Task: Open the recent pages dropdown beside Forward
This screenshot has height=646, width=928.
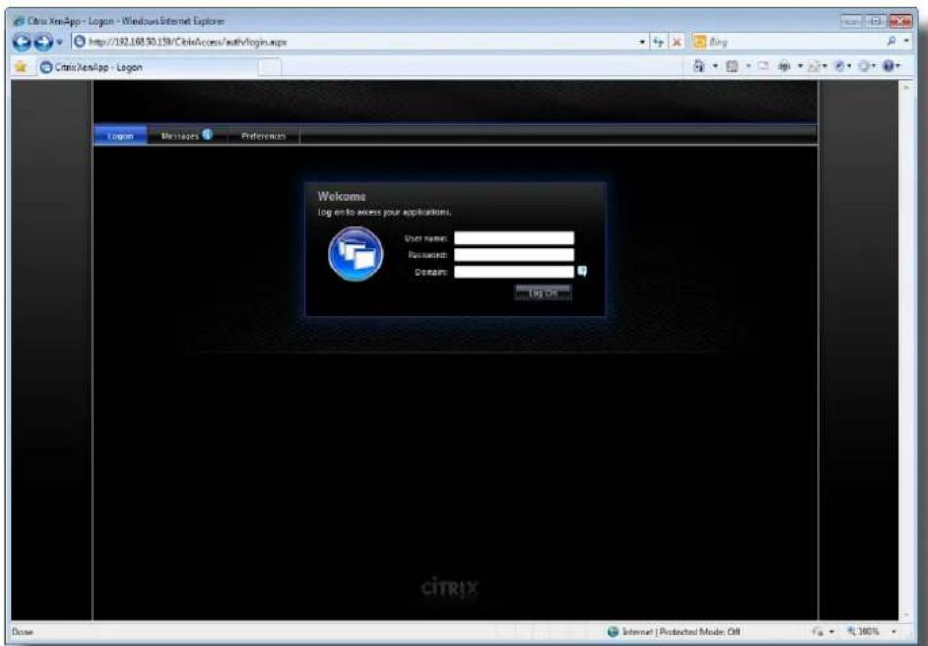Action: click(59, 43)
